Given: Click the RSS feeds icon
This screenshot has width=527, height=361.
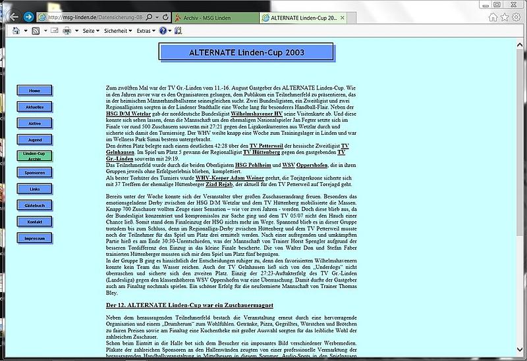Looking at the screenshot, I should coord(36,31).
